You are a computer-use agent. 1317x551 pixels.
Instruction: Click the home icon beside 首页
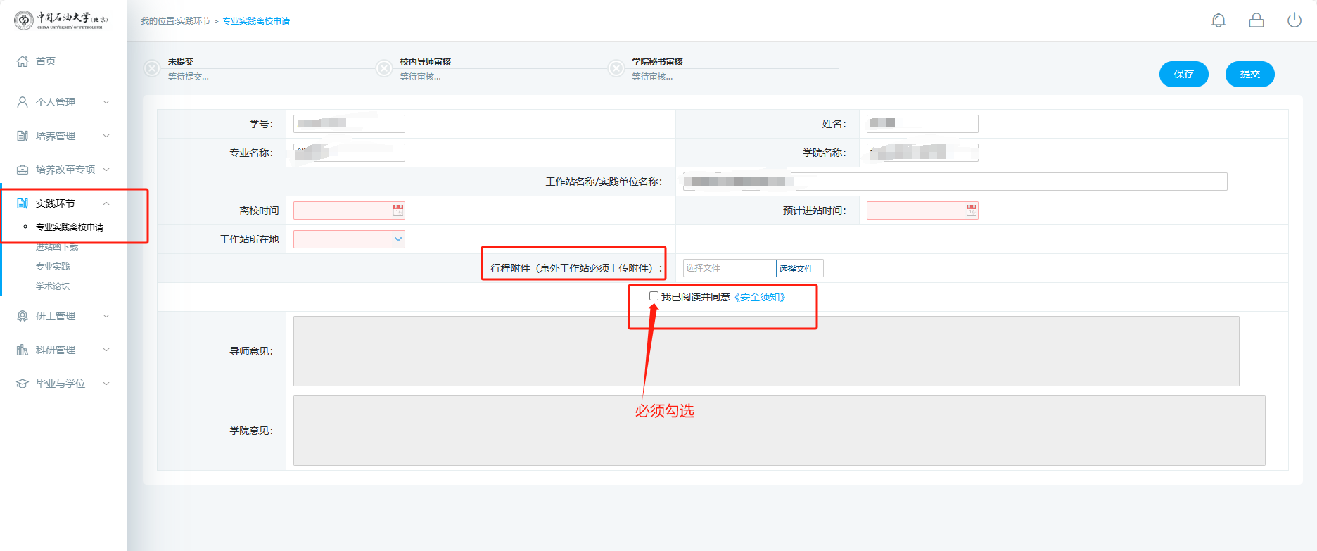tap(23, 61)
